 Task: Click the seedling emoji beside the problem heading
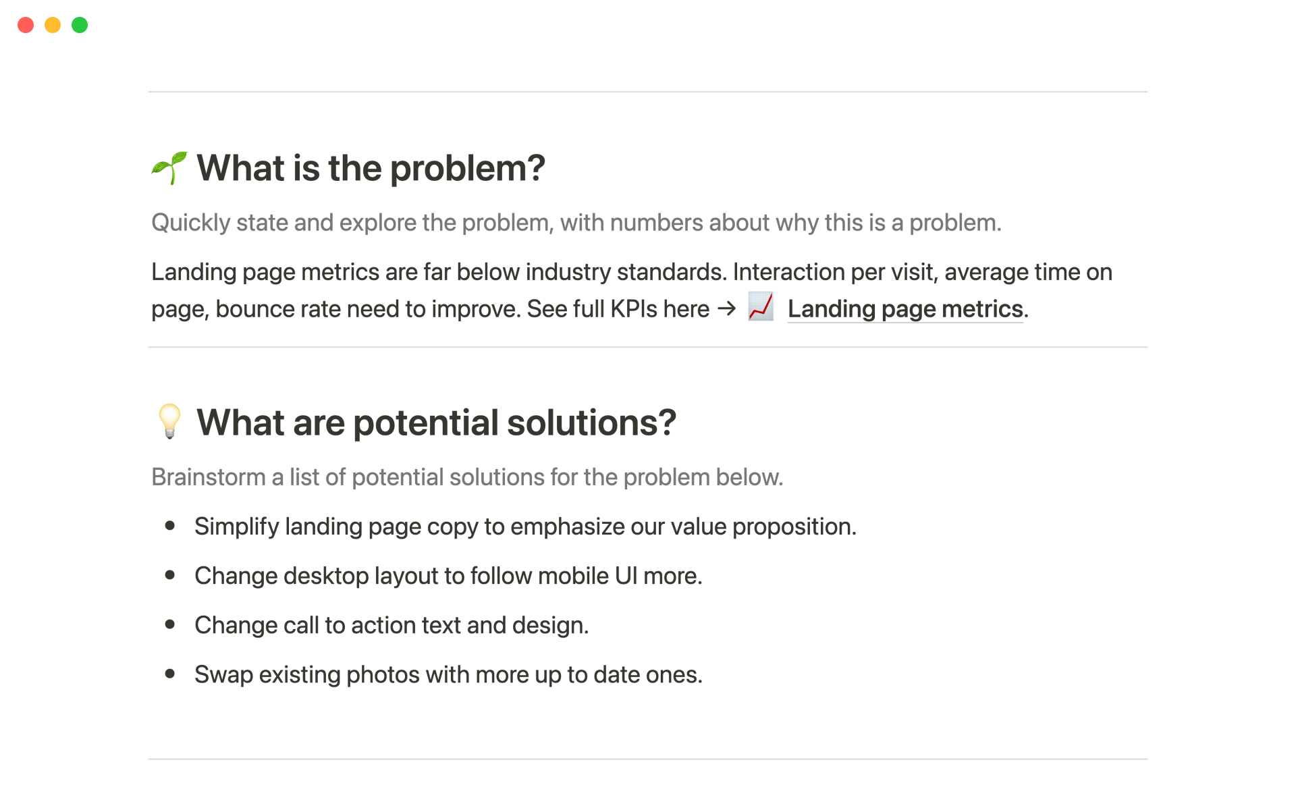[x=169, y=168]
